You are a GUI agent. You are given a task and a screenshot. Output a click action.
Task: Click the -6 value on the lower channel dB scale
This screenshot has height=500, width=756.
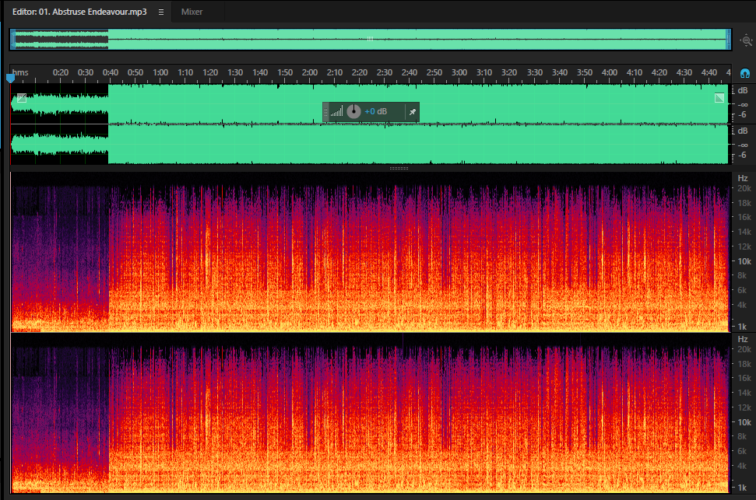(742, 155)
